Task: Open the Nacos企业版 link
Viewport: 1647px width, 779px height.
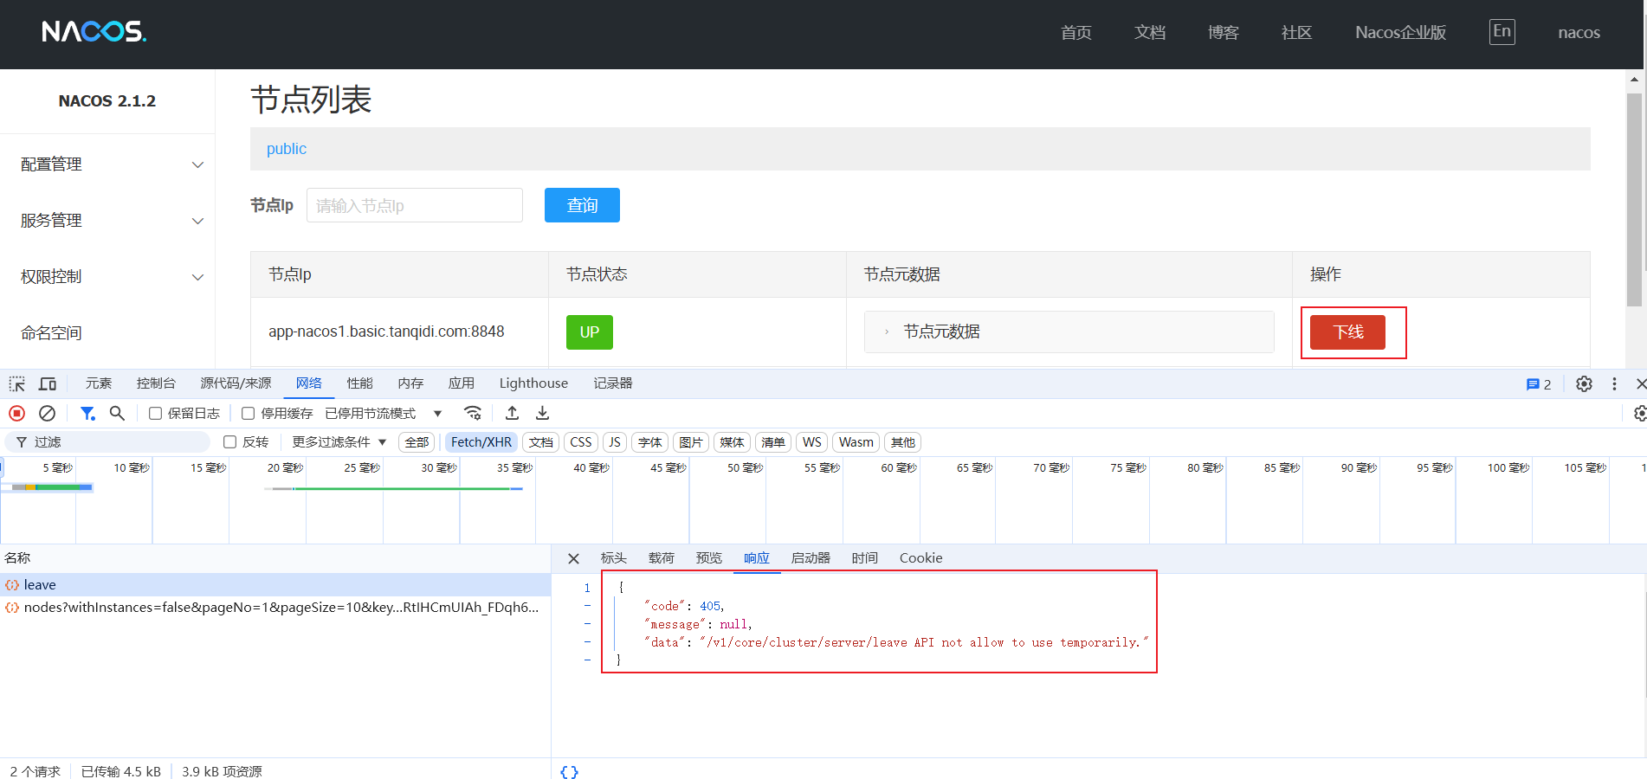Action: coord(1400,33)
